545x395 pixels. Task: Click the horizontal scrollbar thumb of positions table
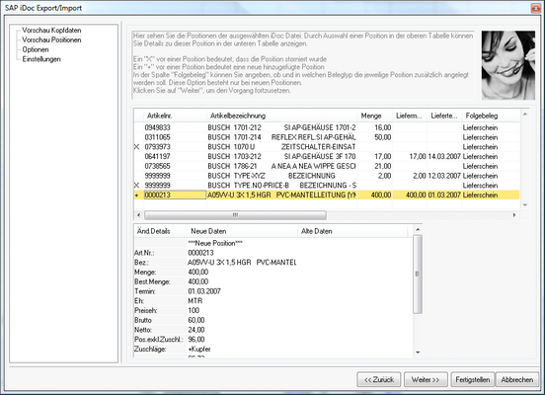(x=235, y=215)
